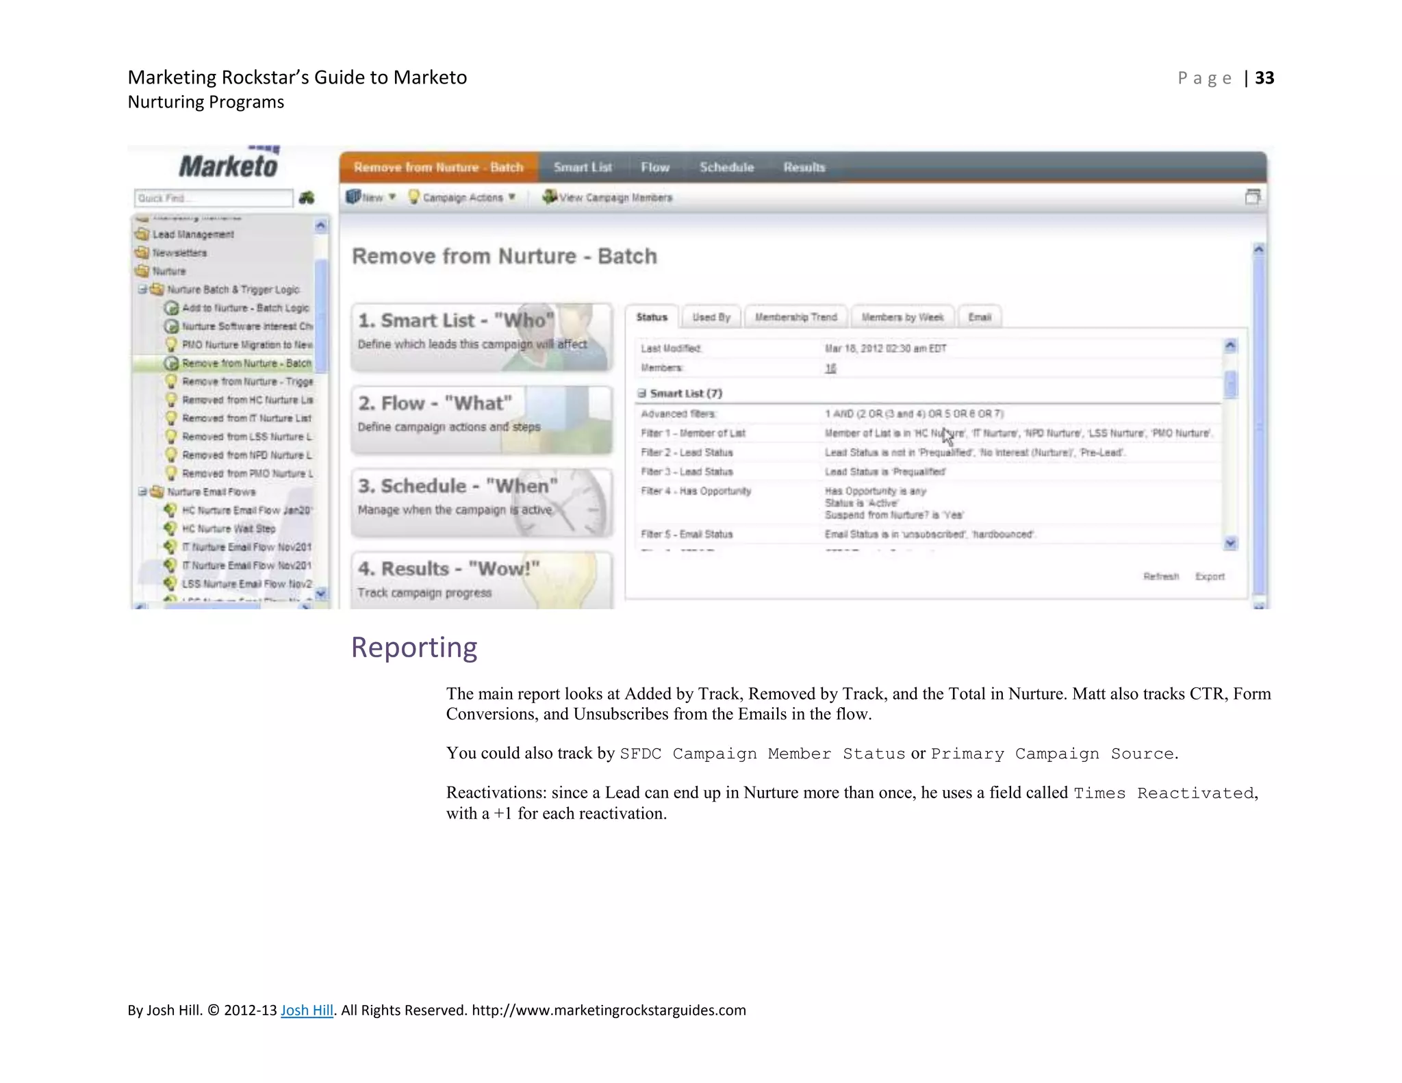The height and width of the screenshot is (1083, 1402).
Task: Click the Advanced filters logic value
Action: [x=915, y=413]
